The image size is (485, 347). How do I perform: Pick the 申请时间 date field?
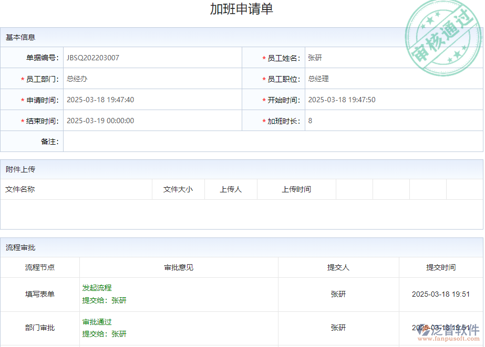151,100
